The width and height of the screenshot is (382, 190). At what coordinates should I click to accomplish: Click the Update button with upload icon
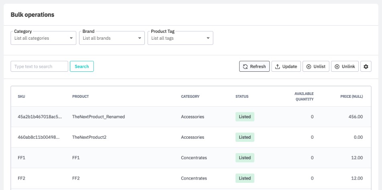pos(286,67)
